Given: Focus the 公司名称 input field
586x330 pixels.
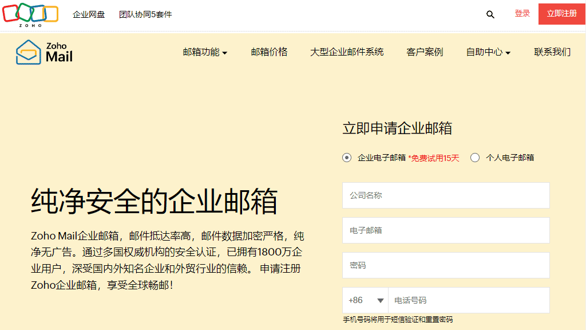Looking at the screenshot, I should pyautogui.click(x=446, y=195).
